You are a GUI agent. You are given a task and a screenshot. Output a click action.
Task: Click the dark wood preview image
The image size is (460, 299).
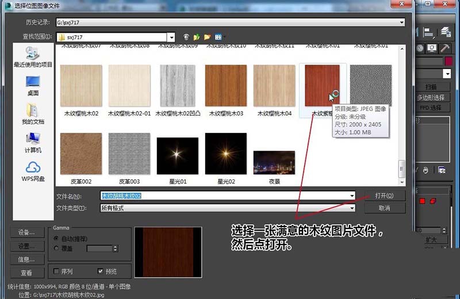coord(168,252)
